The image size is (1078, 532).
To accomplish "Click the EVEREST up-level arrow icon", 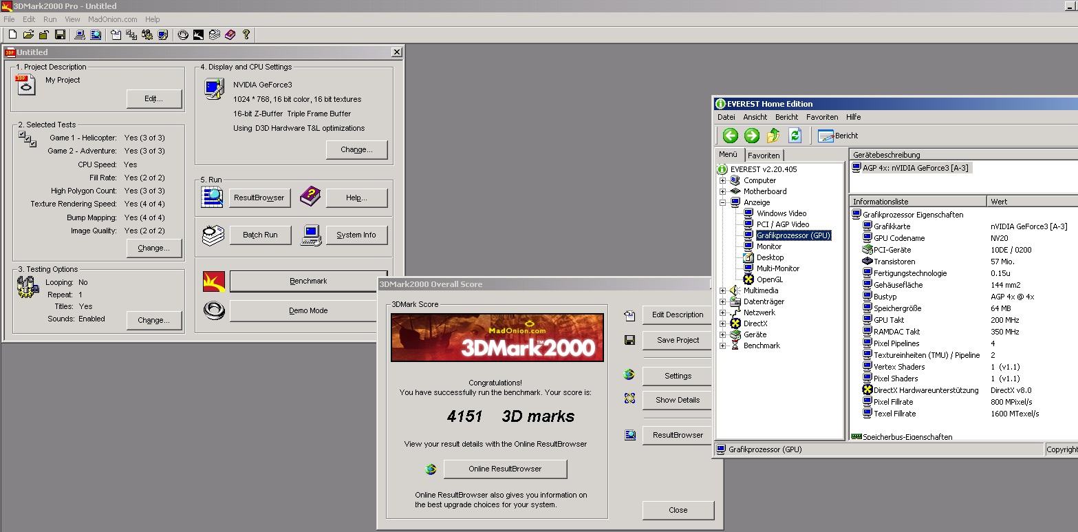I will click(773, 136).
